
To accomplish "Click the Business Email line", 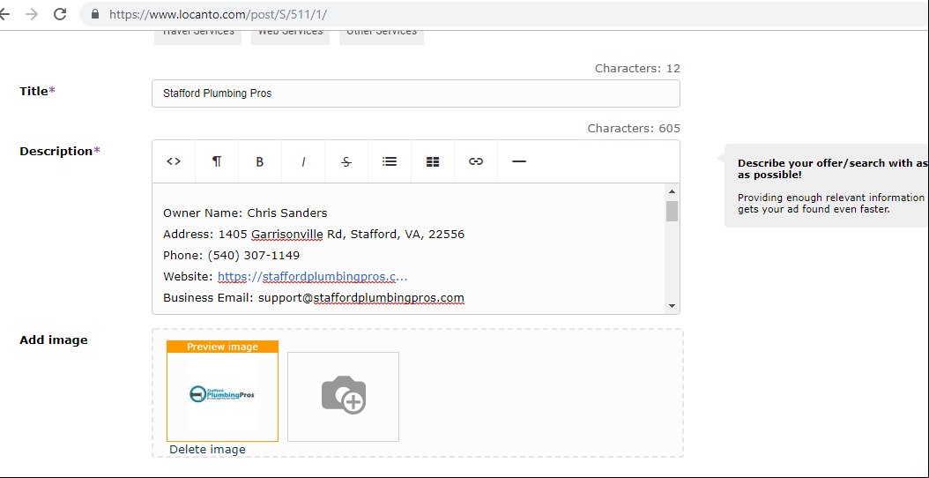I will pos(314,298).
